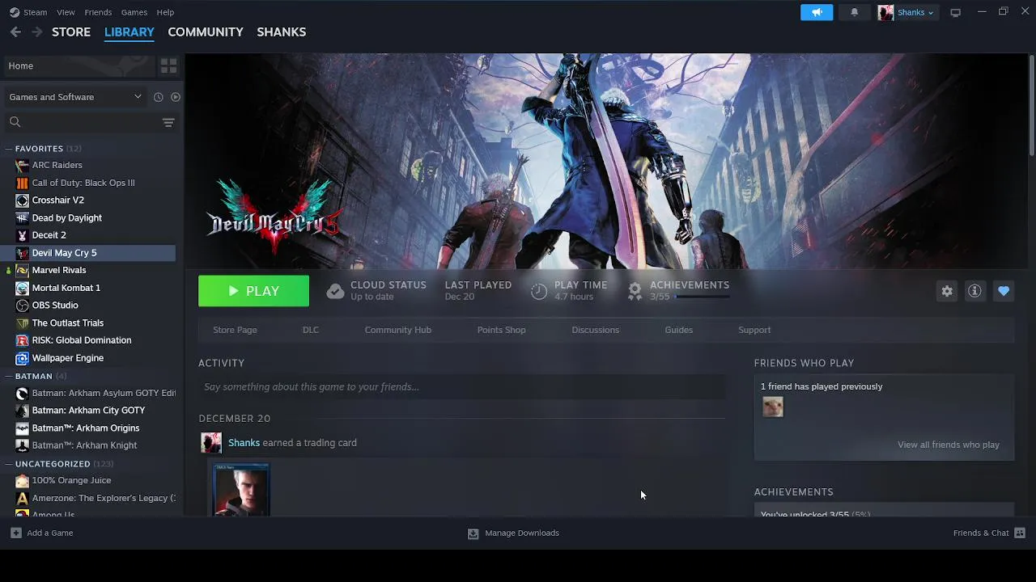Click ARC Raiders game icon
The height and width of the screenshot is (582, 1036).
22,165
